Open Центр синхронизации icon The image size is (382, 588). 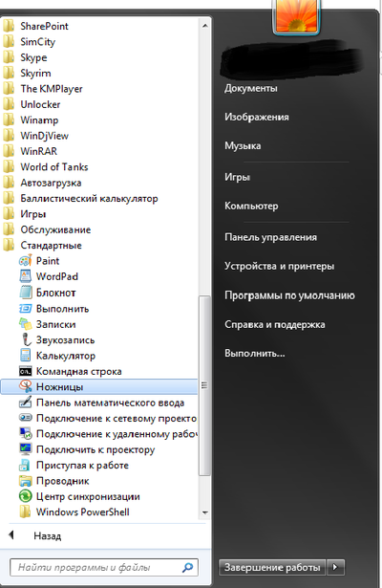point(26,496)
